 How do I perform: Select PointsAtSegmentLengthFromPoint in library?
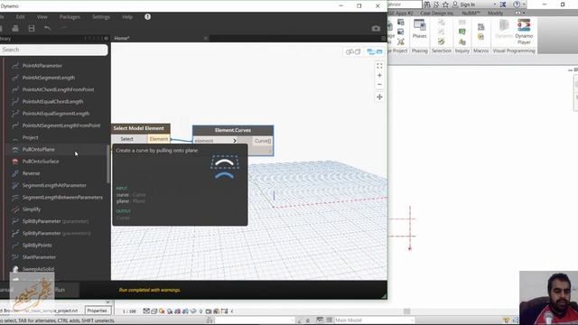tap(61, 125)
